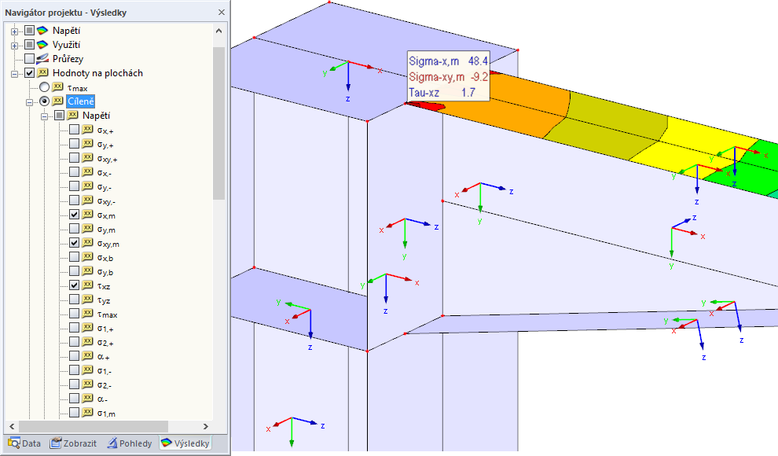Expand the top Napětí tree node
Image resolution: width=778 pixels, height=456 pixels.
tap(14, 31)
